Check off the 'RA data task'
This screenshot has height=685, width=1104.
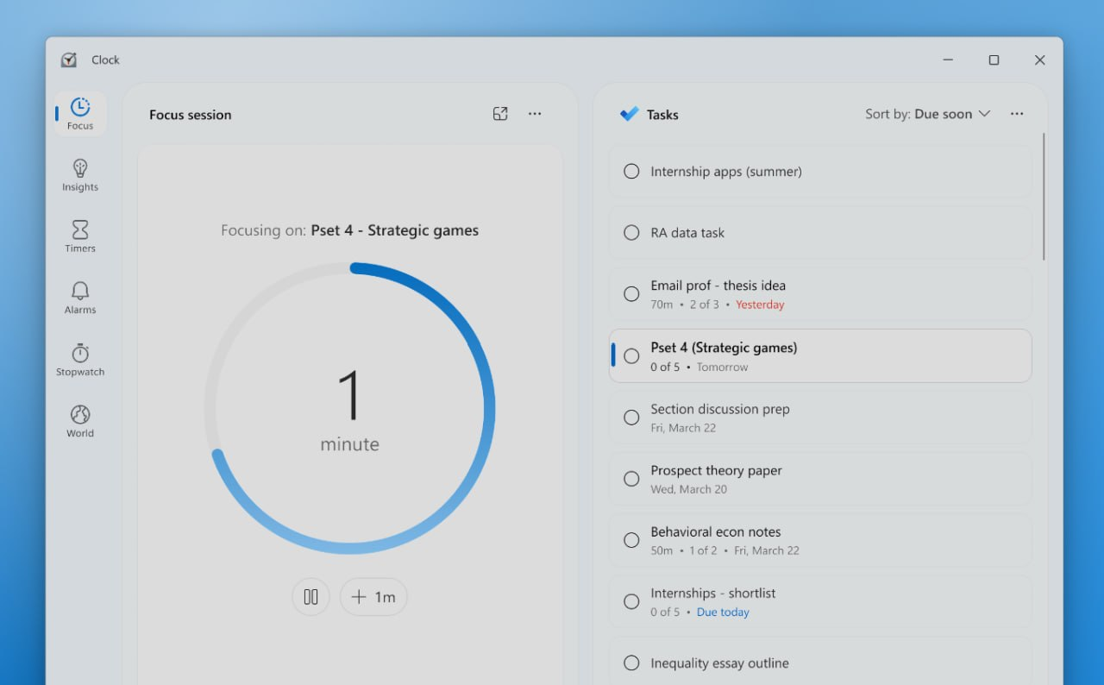tap(630, 232)
